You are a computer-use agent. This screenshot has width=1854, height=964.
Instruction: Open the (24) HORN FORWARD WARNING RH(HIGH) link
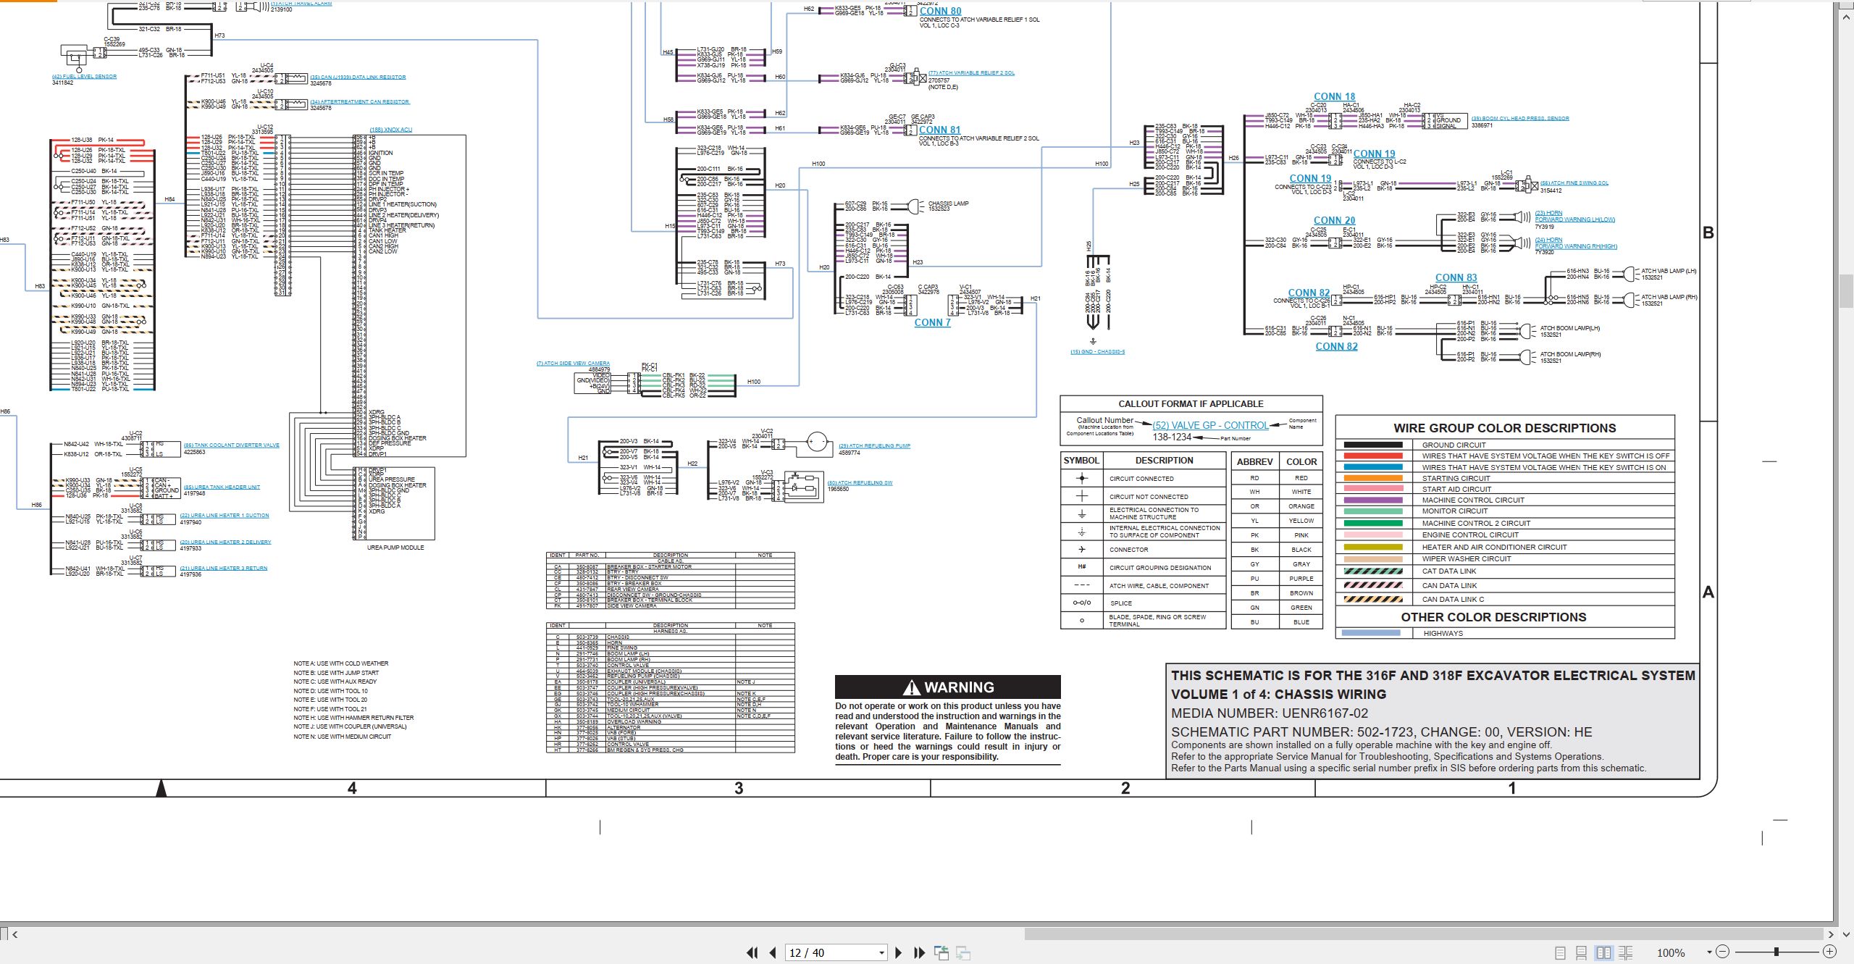pyautogui.click(x=1576, y=243)
